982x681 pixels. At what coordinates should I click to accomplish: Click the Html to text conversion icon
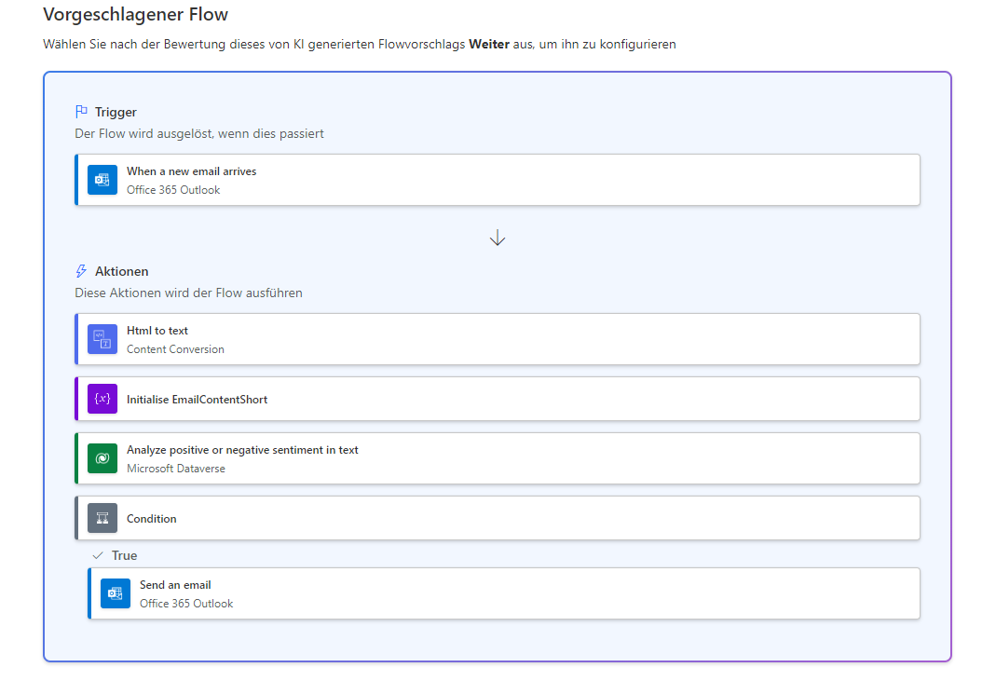pyautogui.click(x=102, y=339)
